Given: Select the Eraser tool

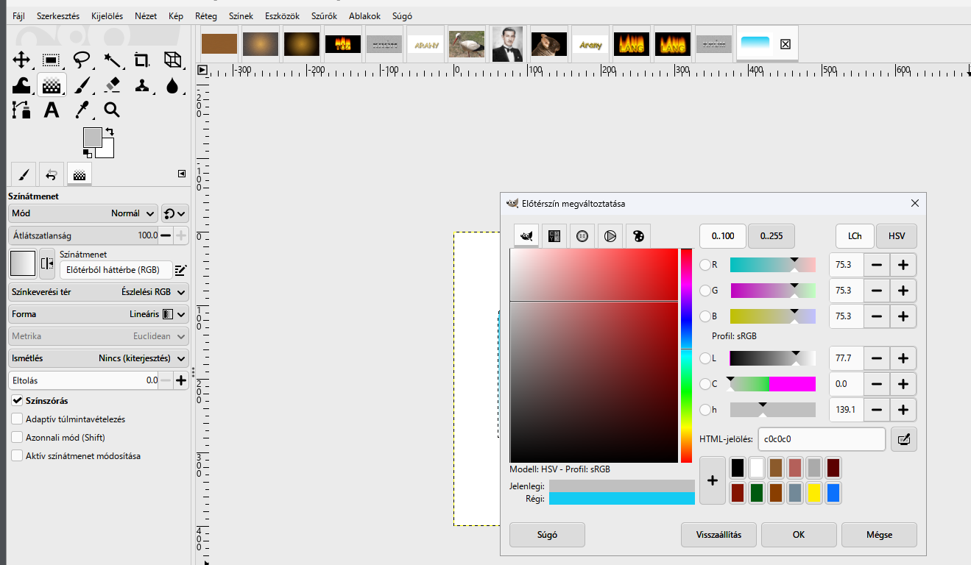Looking at the screenshot, I should (111, 85).
